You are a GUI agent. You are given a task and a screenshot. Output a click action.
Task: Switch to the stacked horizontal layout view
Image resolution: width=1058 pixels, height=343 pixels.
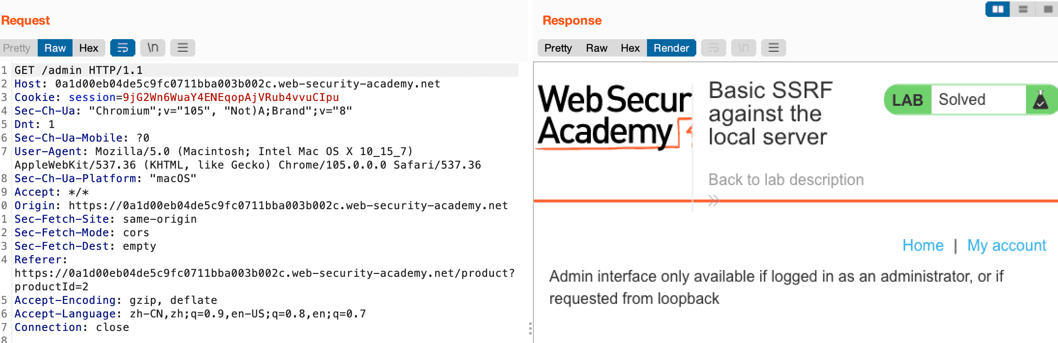[x=1023, y=9]
